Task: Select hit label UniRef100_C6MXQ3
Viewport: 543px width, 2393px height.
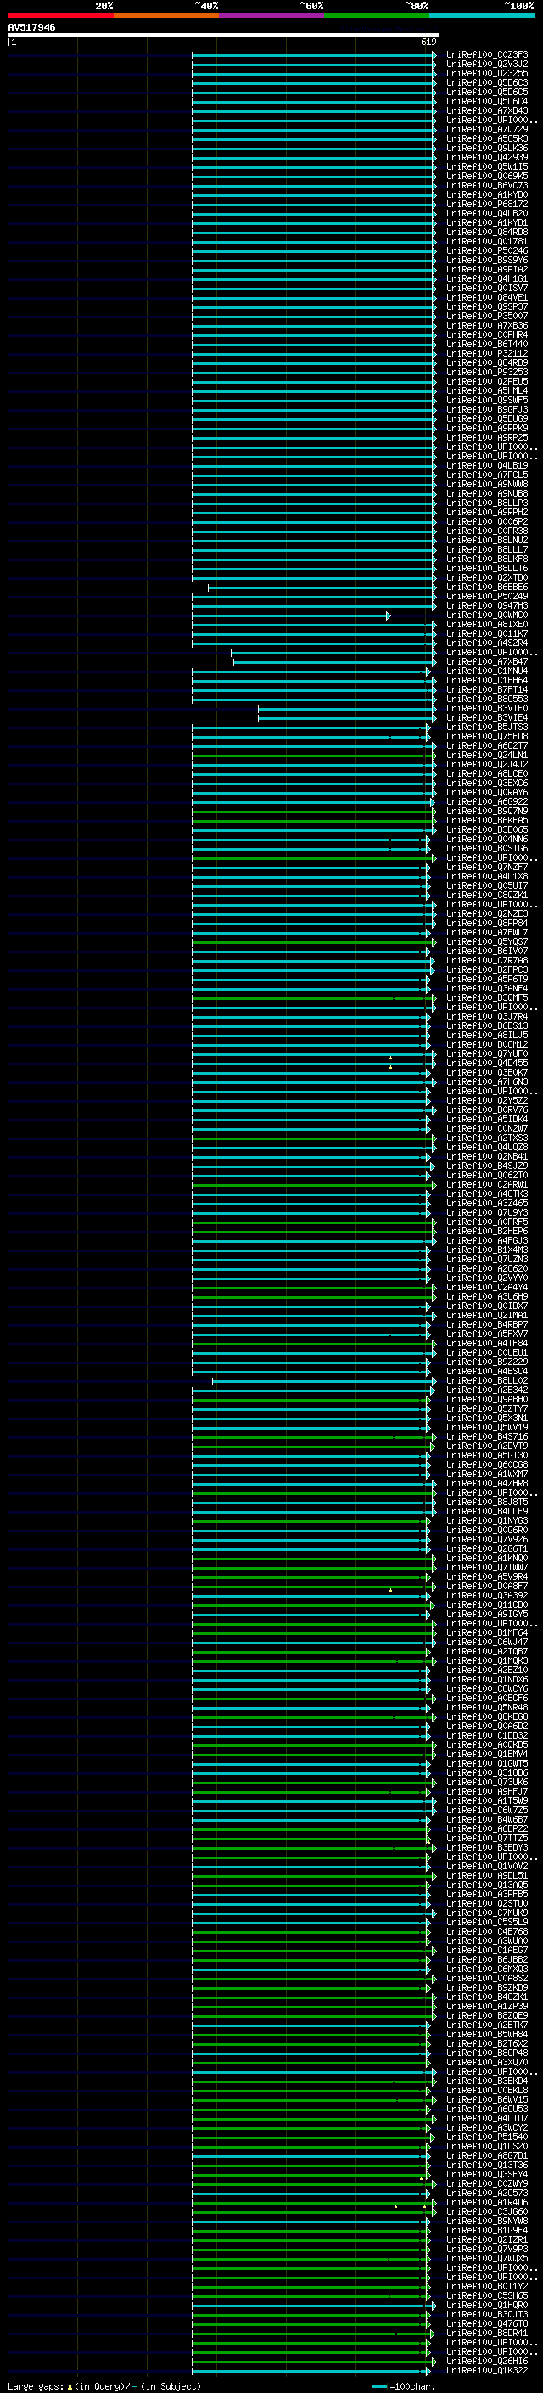Action: click(x=487, y=1969)
